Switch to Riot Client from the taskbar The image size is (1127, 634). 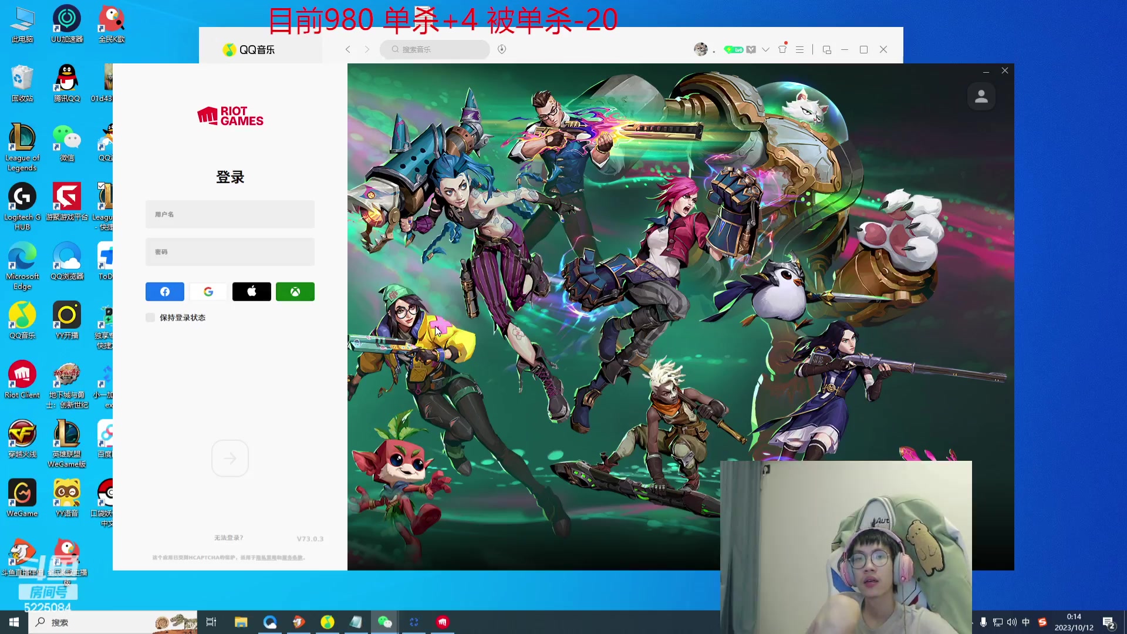(x=443, y=622)
